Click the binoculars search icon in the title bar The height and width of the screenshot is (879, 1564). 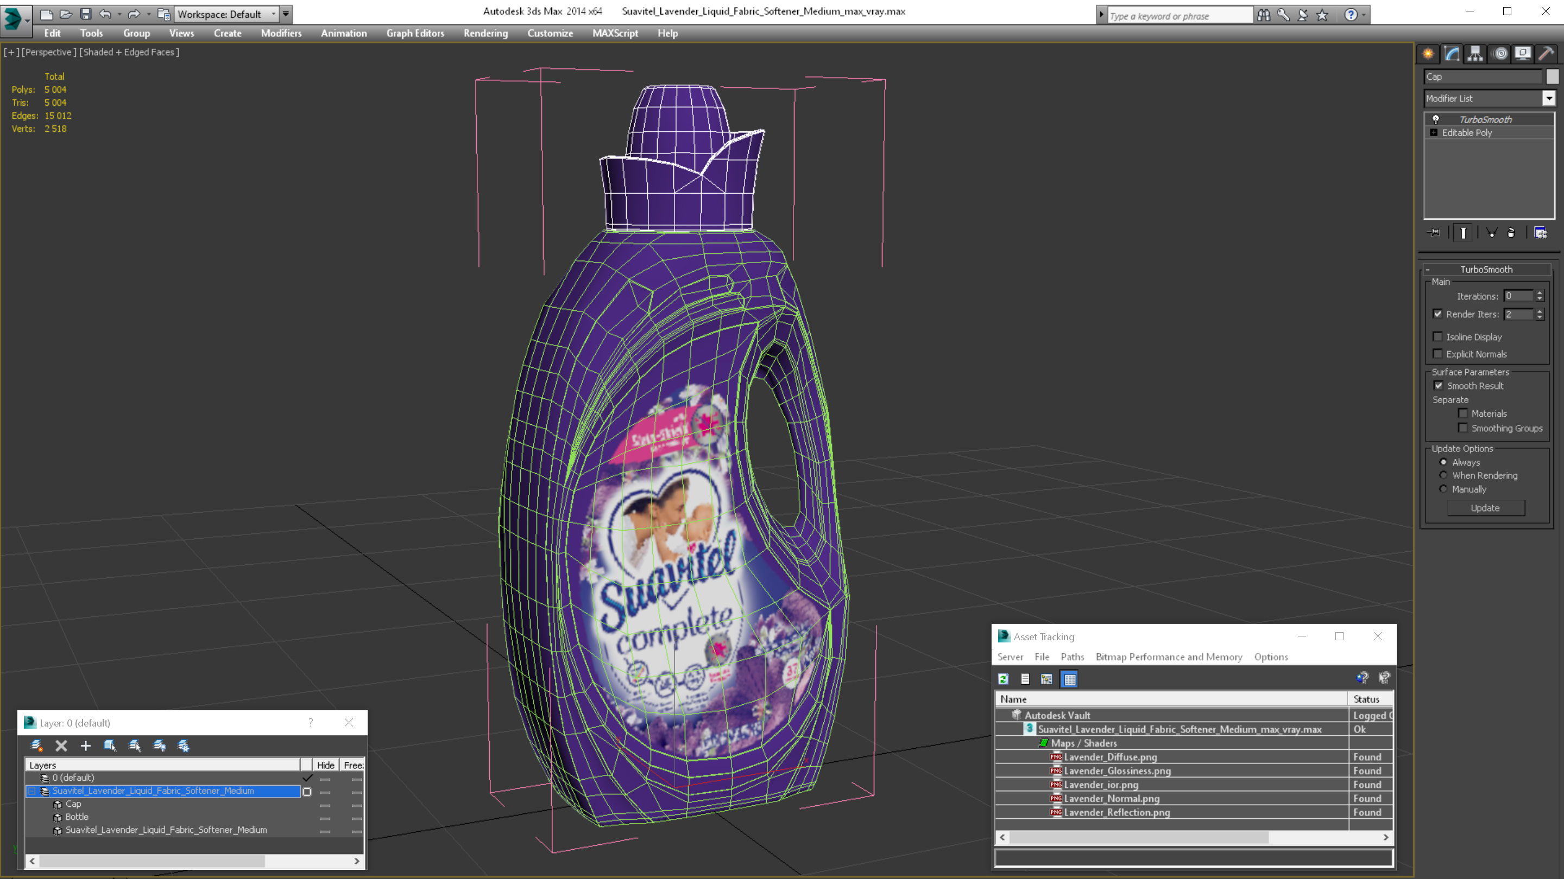1264,15
